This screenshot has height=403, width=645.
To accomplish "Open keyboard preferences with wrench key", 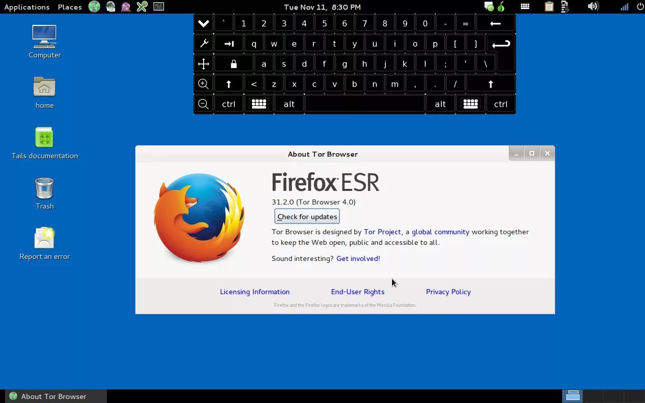I will 204,43.
